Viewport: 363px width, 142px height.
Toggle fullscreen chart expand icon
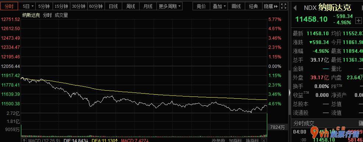(x=283, y=6)
